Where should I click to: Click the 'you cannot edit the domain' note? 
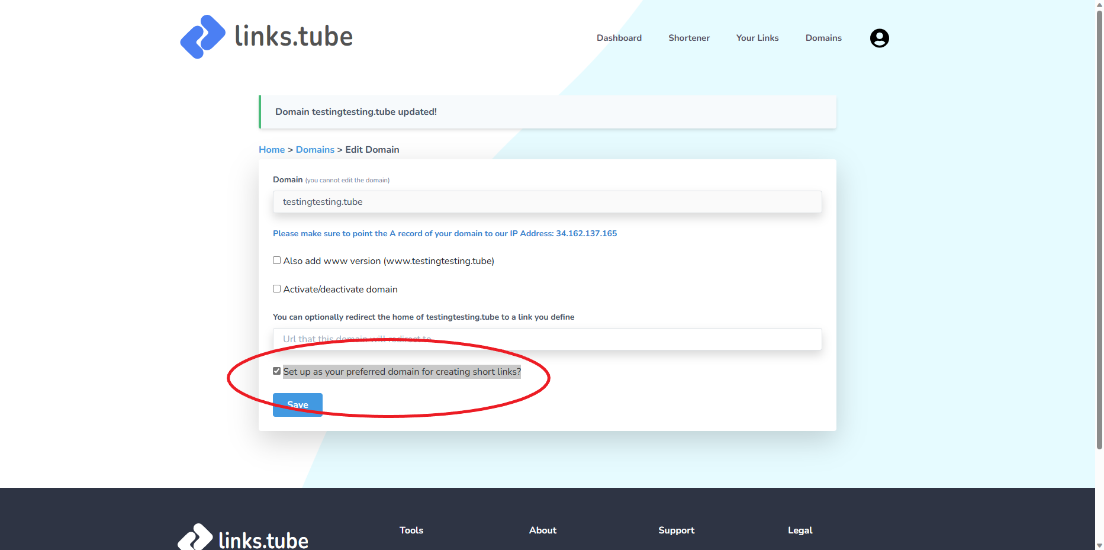click(347, 181)
